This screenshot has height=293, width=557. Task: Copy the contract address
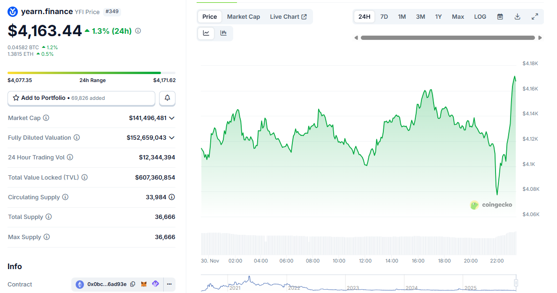(x=133, y=284)
